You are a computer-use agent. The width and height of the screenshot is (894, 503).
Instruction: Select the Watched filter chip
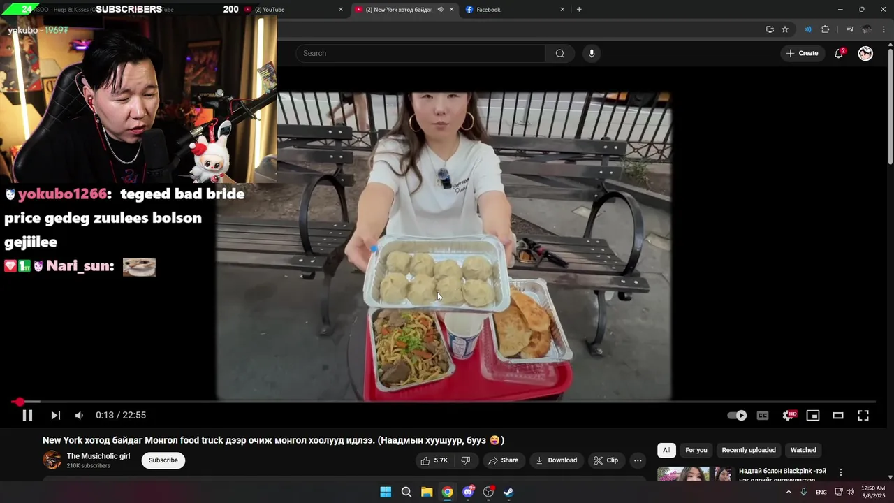tap(803, 450)
